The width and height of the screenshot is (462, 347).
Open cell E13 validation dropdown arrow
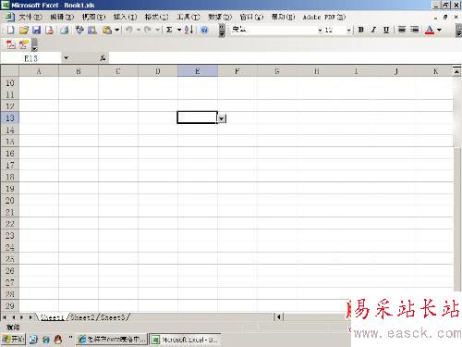[222, 118]
